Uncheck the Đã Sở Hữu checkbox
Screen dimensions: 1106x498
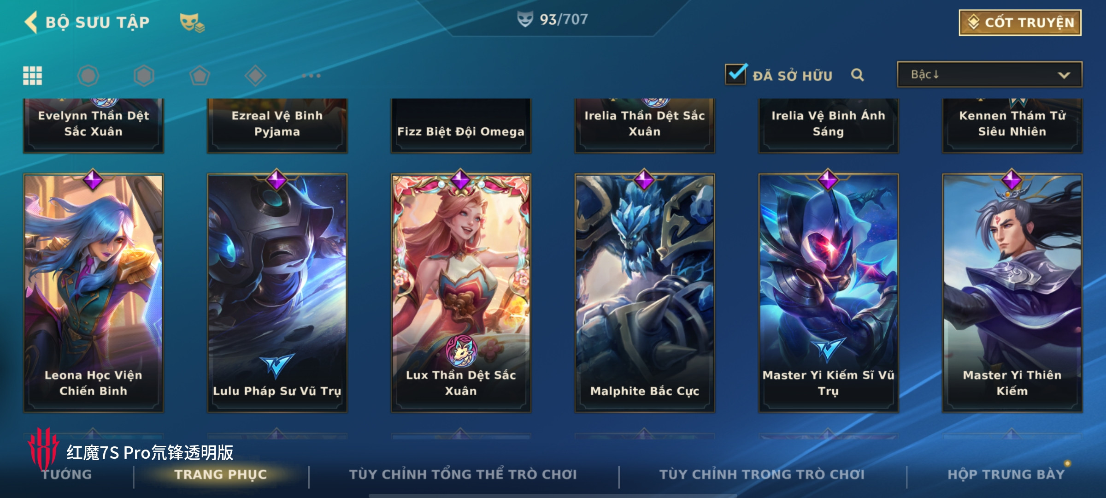click(736, 74)
